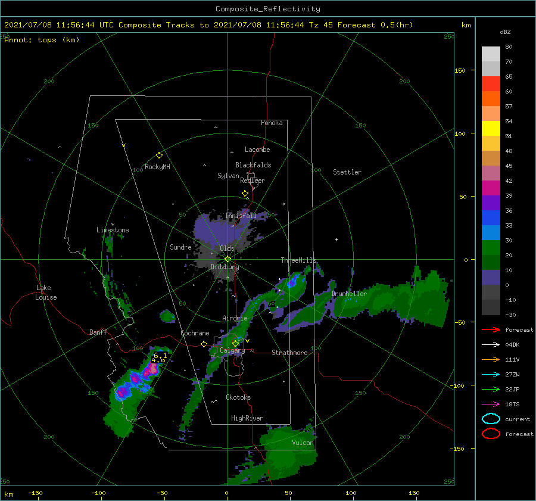Click the Sundre town label
536x501 pixels.
pos(180,247)
